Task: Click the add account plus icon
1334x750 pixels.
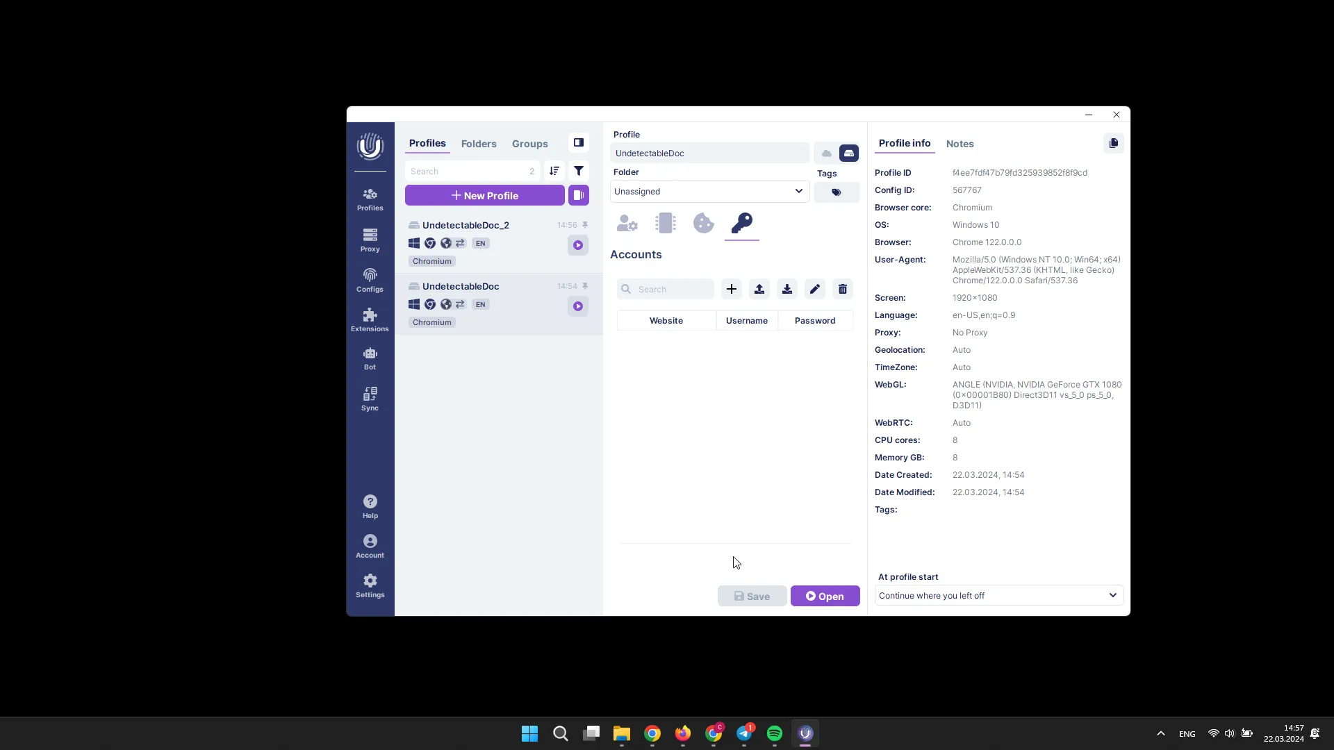Action: click(731, 288)
